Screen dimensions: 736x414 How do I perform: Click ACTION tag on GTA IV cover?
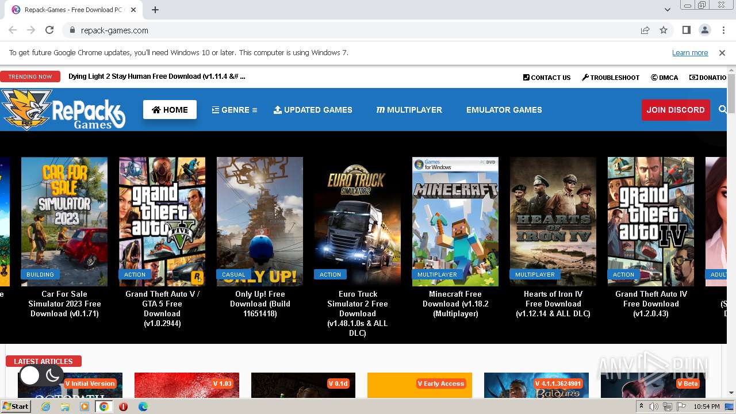click(624, 274)
